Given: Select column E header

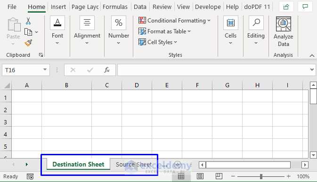Looking at the screenshot, I should [x=167, y=85].
